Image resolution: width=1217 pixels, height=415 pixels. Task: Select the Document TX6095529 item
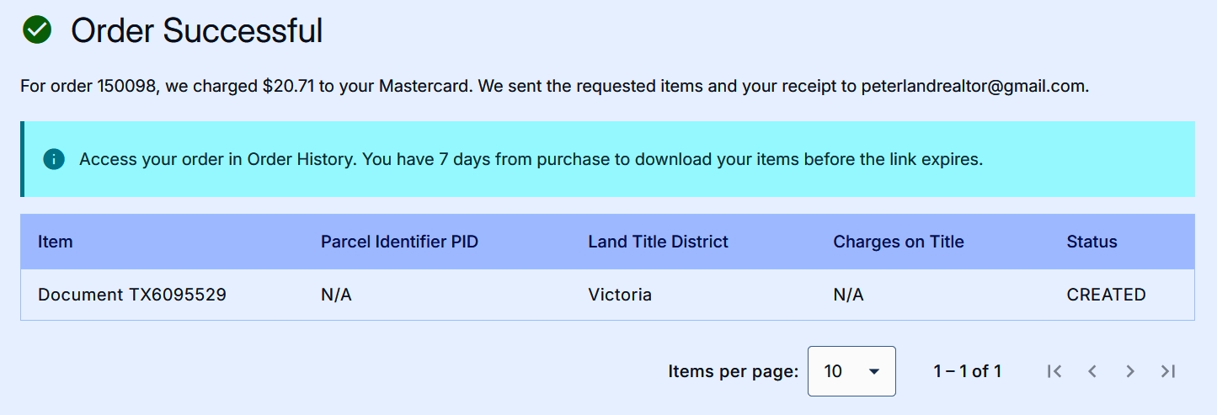click(x=132, y=295)
